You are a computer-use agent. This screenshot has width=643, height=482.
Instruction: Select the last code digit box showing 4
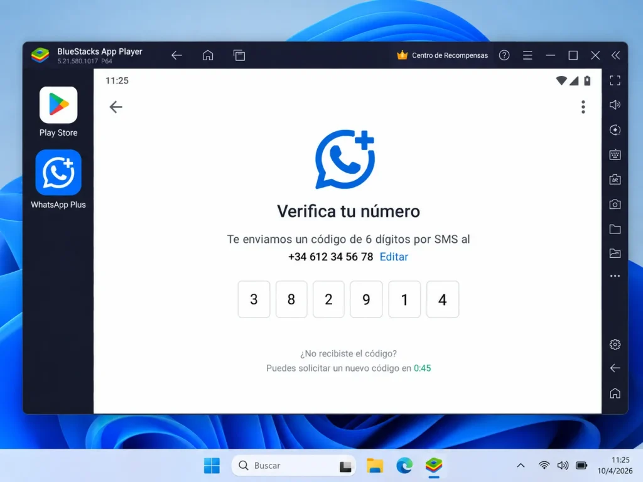(443, 299)
